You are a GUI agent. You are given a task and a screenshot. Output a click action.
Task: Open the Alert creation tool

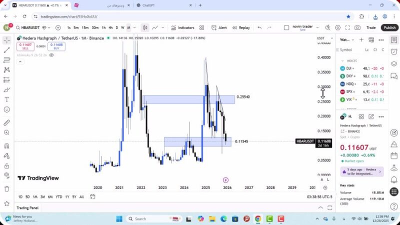pyautogui.click(x=219, y=28)
